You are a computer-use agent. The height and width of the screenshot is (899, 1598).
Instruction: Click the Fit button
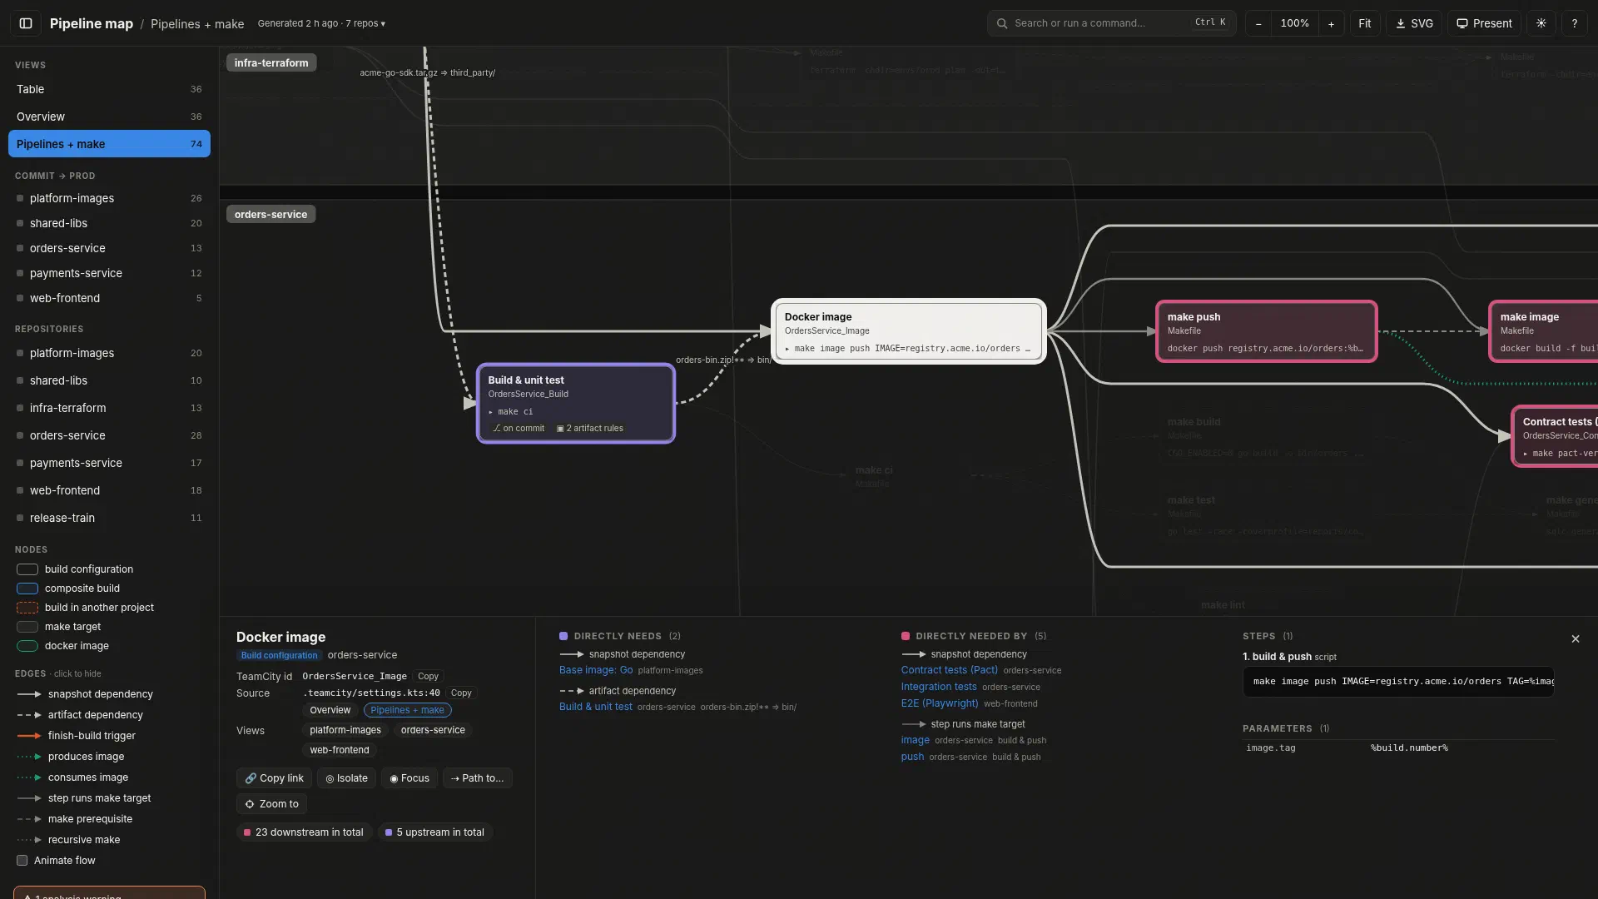point(1364,23)
